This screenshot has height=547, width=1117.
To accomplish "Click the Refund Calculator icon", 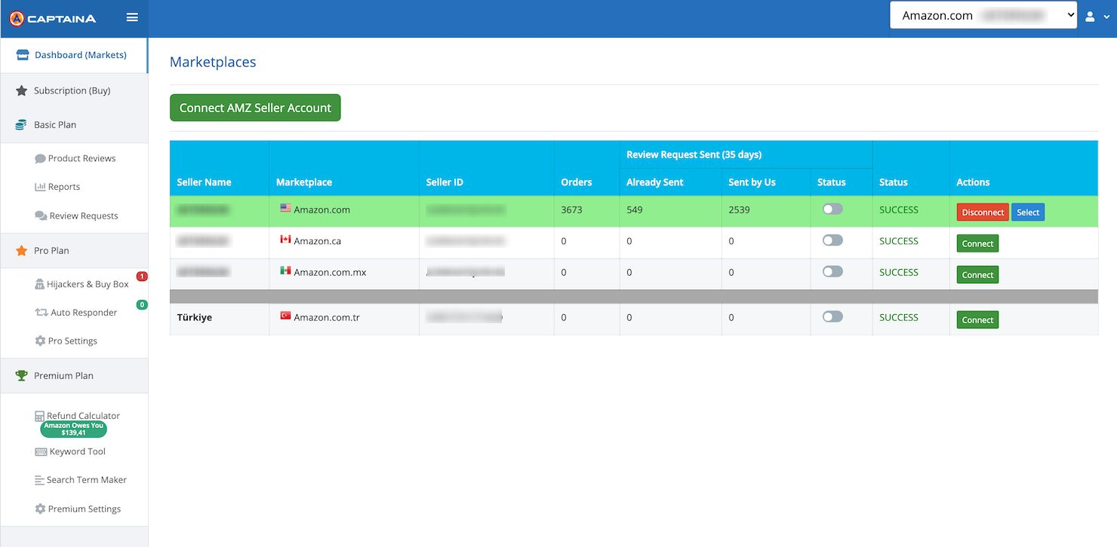I will point(40,416).
